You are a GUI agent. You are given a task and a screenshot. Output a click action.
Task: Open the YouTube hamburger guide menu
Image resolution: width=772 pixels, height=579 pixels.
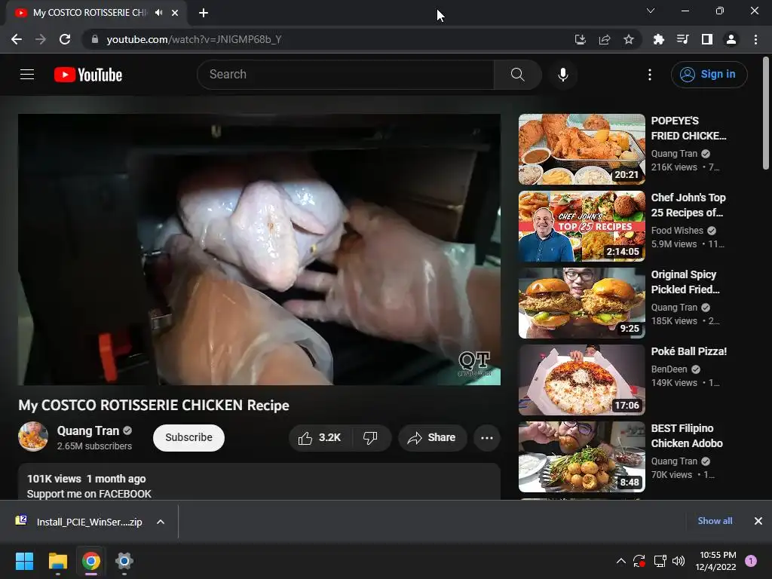[x=27, y=75]
